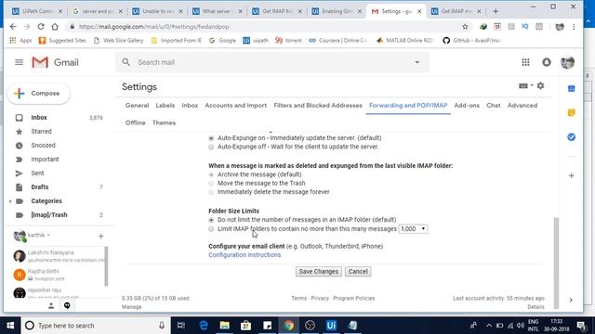
Task: Expand the Categories label
Action: 10,201
